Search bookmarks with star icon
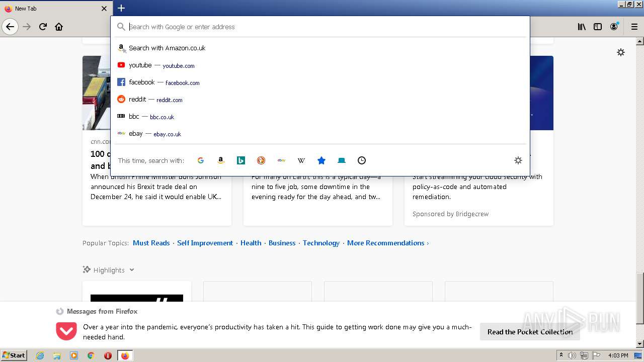The height and width of the screenshot is (362, 644). (321, 160)
